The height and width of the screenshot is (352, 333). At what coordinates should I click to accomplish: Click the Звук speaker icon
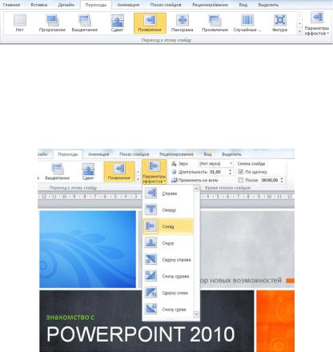(174, 163)
